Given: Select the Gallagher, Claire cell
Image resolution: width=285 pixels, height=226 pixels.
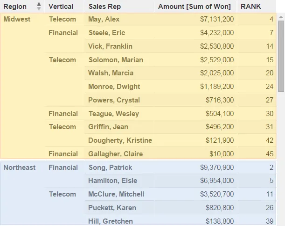Looking at the screenshot, I should [116, 154].
